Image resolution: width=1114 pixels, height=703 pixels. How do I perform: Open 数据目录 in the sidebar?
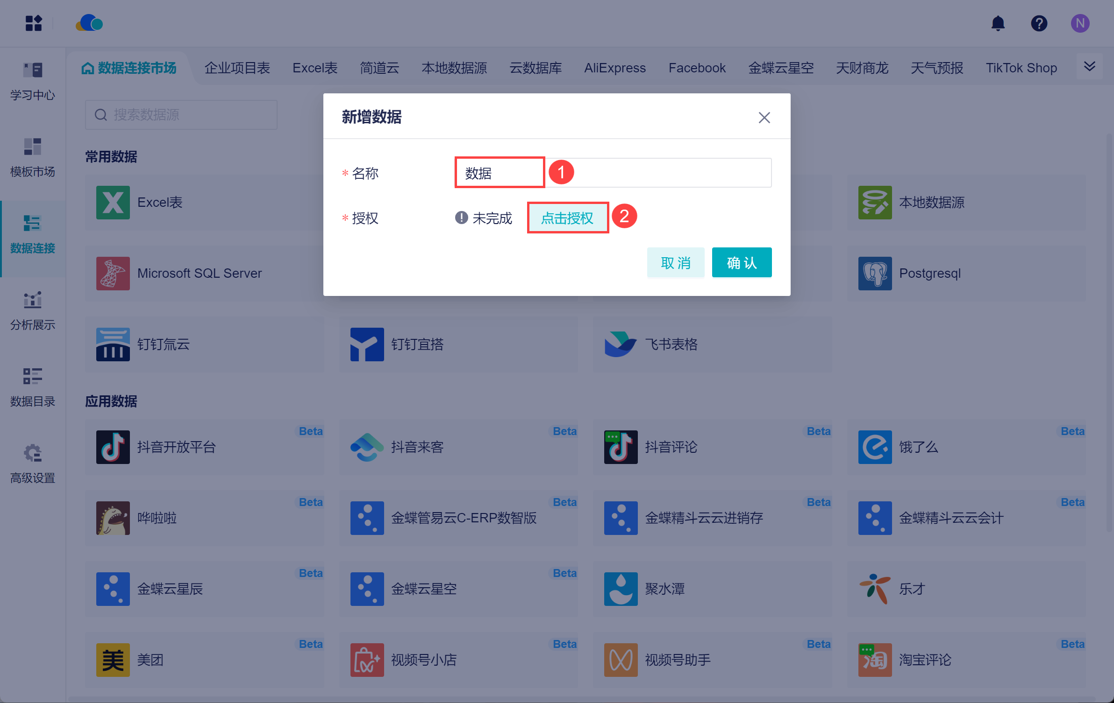click(x=33, y=387)
